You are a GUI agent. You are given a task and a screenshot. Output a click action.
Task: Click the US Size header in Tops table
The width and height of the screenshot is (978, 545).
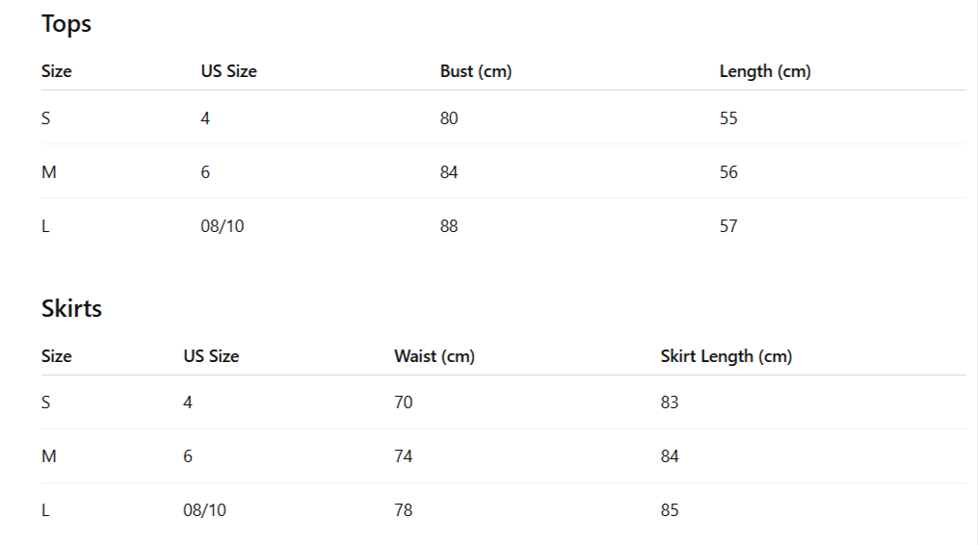(x=228, y=71)
